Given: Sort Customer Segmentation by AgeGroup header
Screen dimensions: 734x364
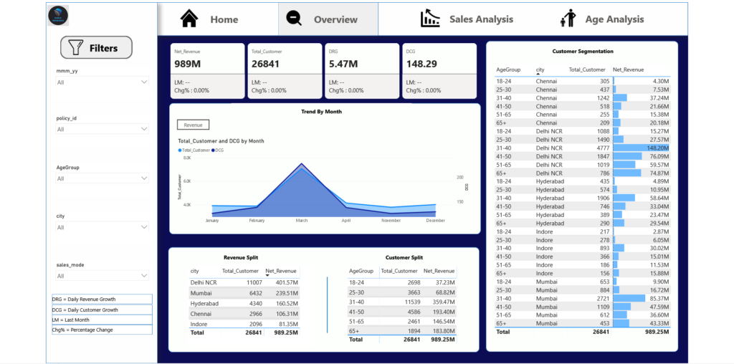Looking at the screenshot, I should coord(508,70).
